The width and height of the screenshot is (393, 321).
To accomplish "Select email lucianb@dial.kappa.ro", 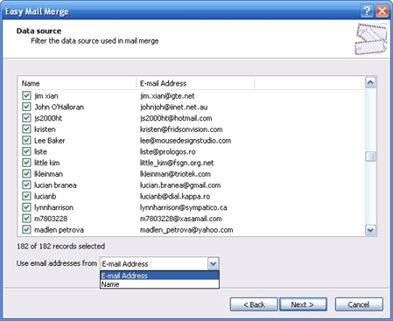I will tap(175, 196).
